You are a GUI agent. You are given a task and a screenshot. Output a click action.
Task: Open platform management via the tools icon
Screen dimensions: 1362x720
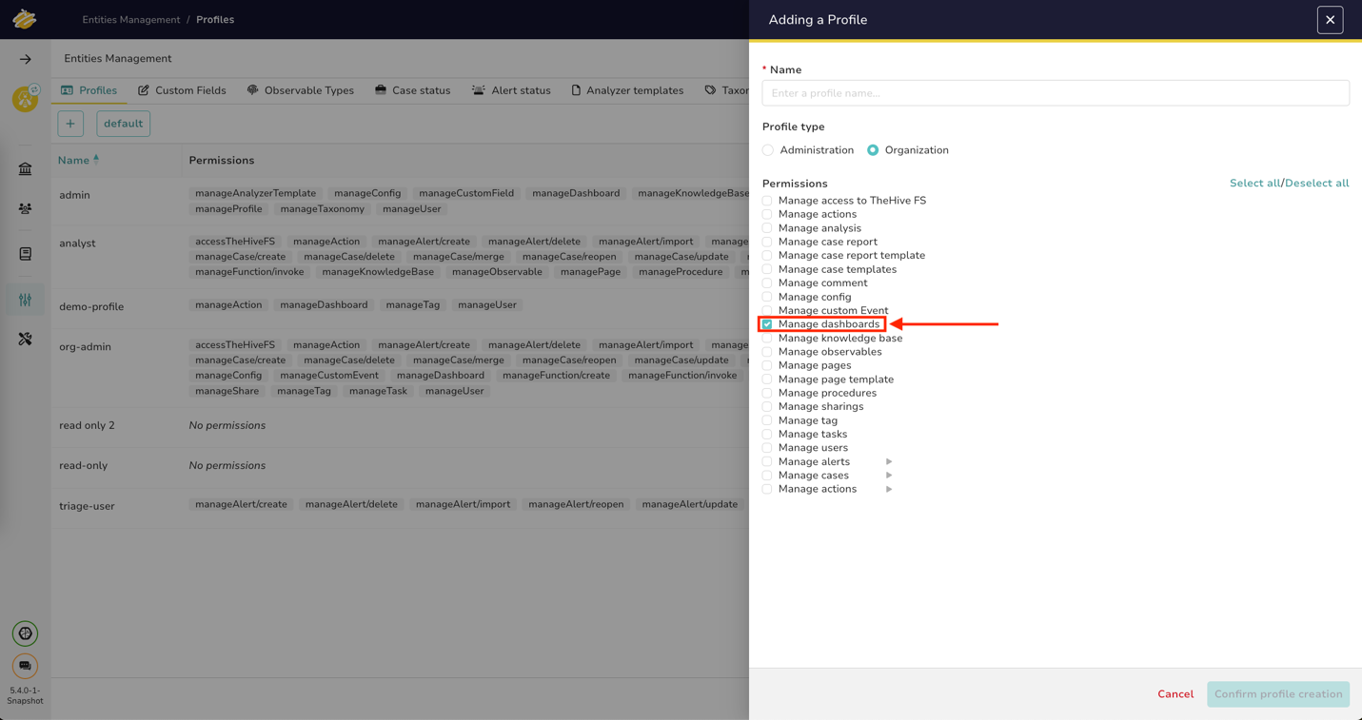[25, 338]
